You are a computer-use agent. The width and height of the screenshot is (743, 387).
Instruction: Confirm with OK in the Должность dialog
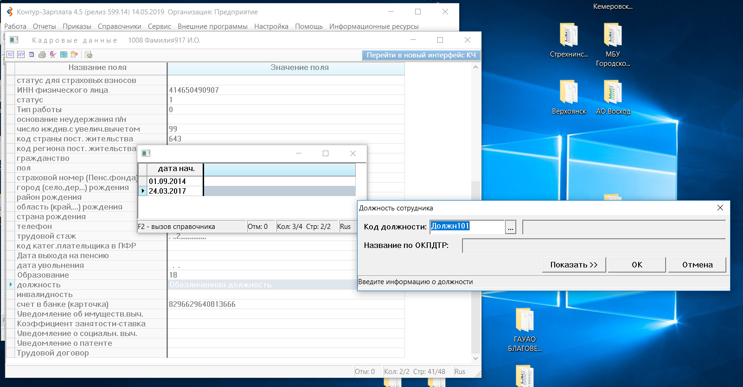click(x=637, y=265)
